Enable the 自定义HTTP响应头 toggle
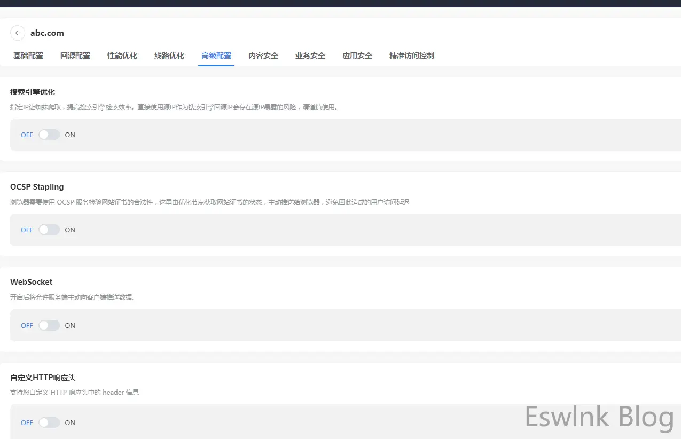The image size is (681, 439). tap(49, 422)
